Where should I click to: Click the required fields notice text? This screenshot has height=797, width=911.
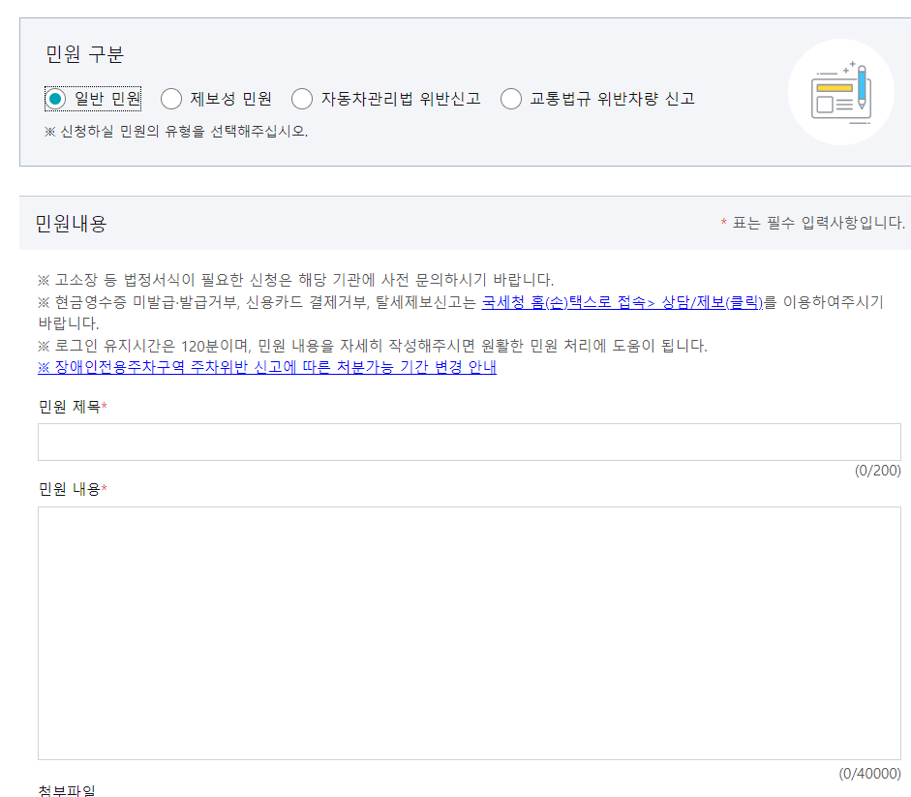(x=811, y=221)
